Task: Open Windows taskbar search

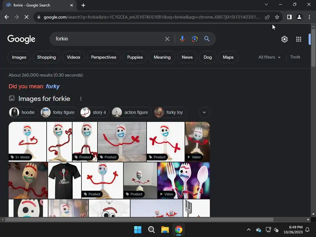Action: coord(151,230)
